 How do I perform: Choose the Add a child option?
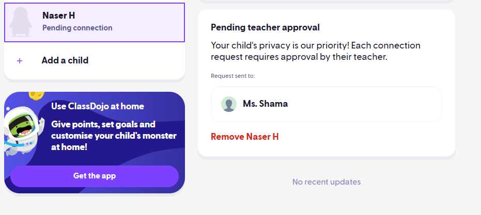point(65,61)
